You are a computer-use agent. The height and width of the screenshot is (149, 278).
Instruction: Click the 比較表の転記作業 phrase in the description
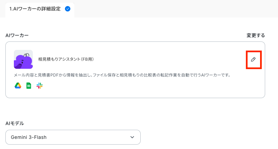click(160, 75)
